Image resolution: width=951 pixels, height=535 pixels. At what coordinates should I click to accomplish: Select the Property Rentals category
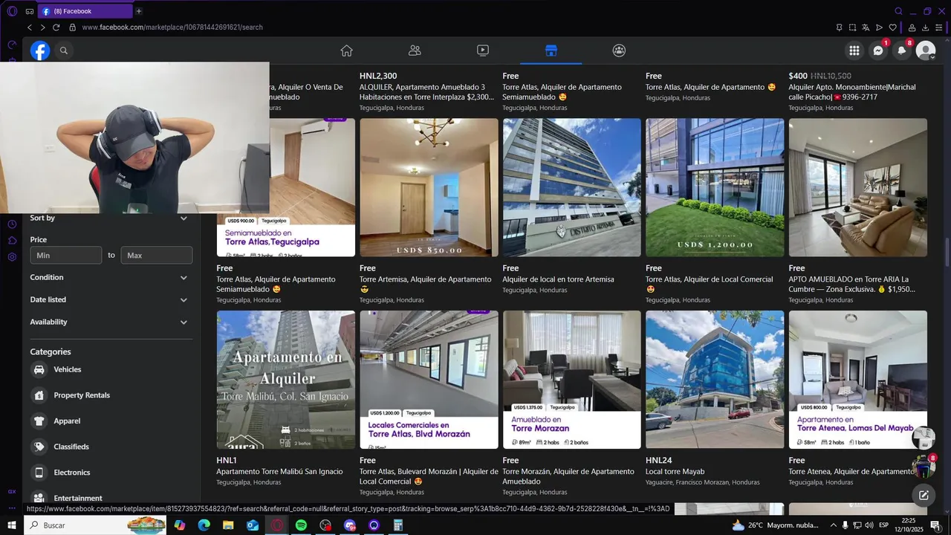point(111,395)
